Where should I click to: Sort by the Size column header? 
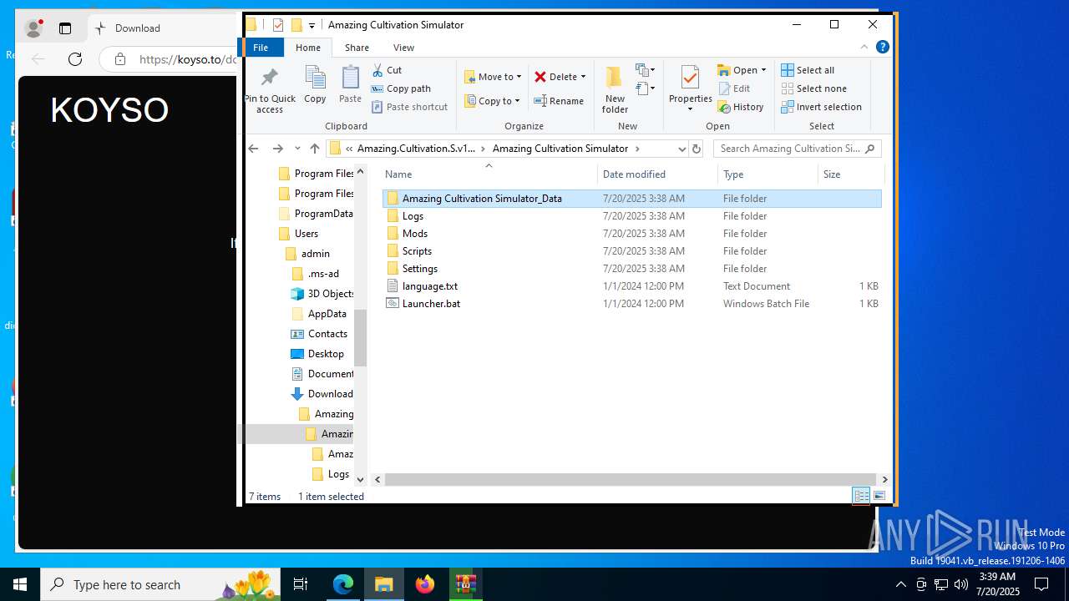(x=850, y=174)
